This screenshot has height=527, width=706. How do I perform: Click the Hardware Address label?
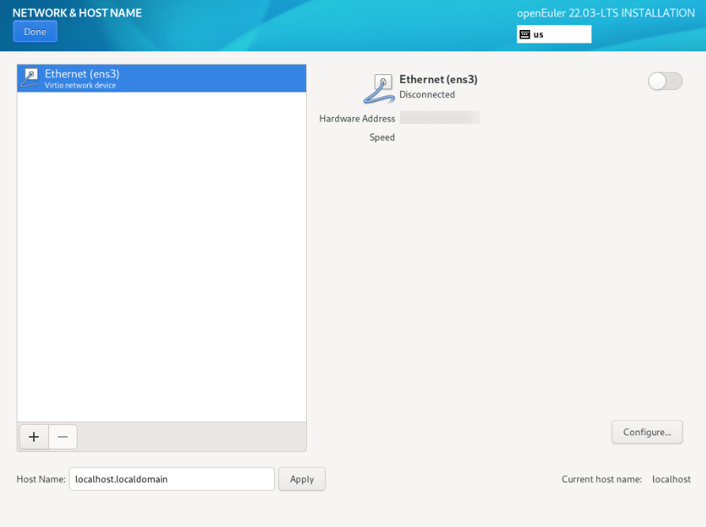point(357,119)
